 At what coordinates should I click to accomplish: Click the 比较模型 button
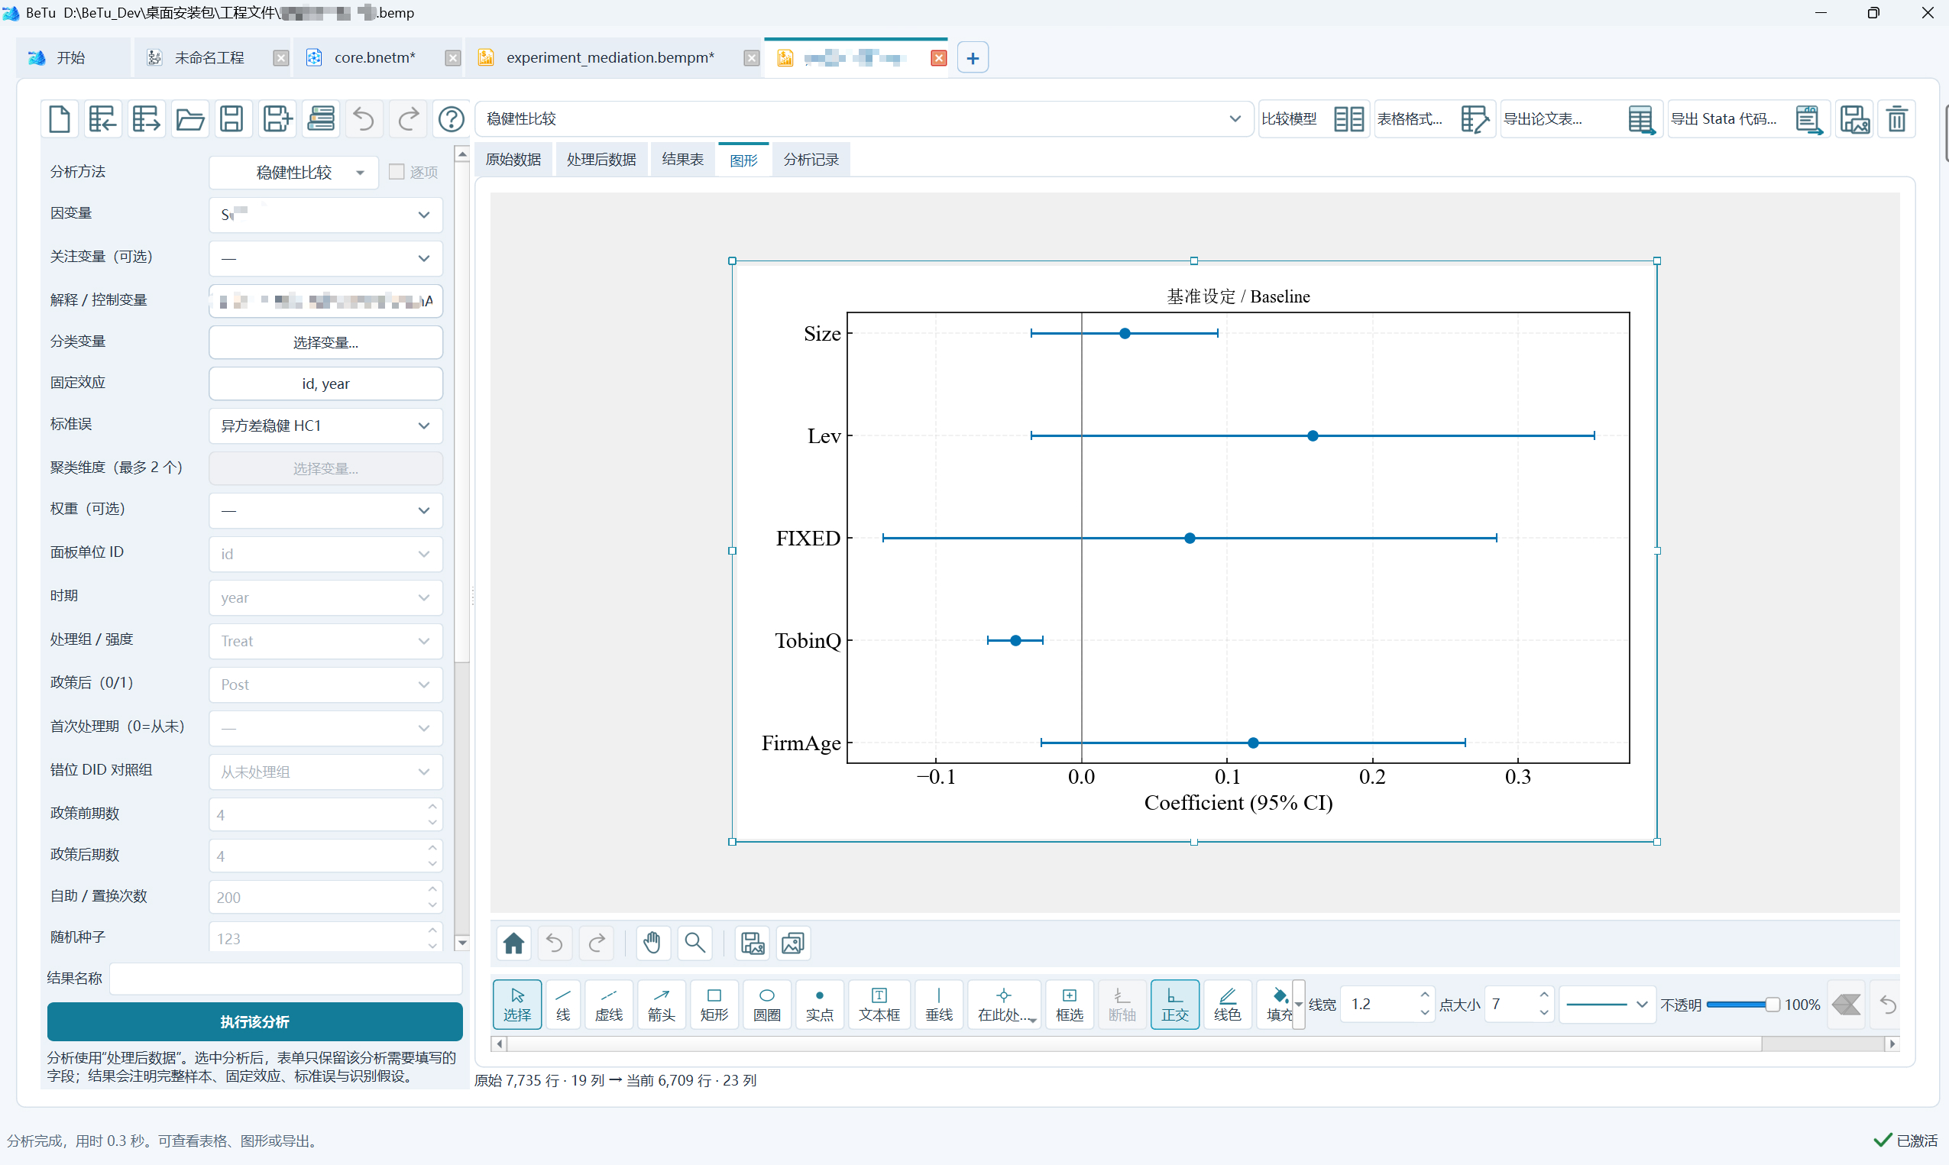click(x=1314, y=119)
